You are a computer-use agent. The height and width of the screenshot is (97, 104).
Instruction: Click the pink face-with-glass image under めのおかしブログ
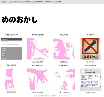pyautogui.click(x=38, y=49)
